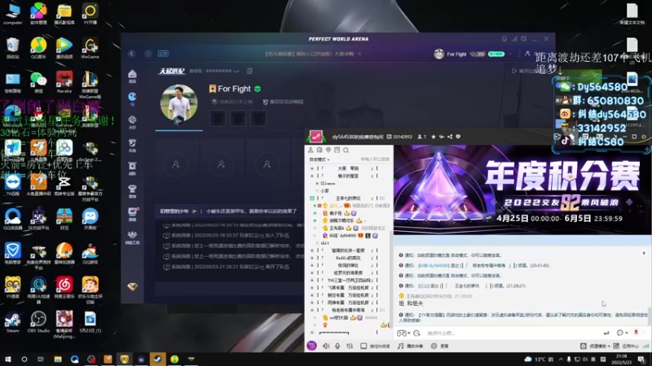This screenshot has height=366, width=652.
Task: Click the annual points competition banner
Action: point(522,190)
